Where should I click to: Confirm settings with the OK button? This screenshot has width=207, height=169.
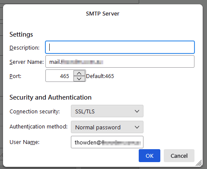(150, 156)
